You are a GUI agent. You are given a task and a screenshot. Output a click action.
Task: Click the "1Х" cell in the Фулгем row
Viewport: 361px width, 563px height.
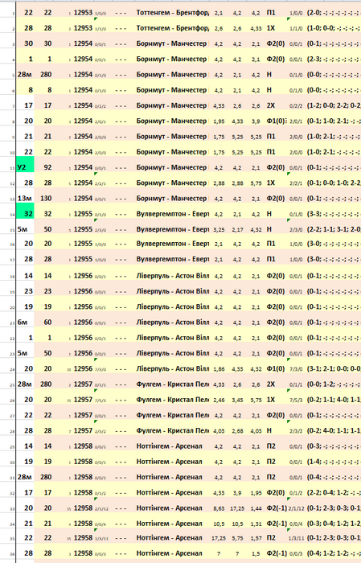(271, 400)
